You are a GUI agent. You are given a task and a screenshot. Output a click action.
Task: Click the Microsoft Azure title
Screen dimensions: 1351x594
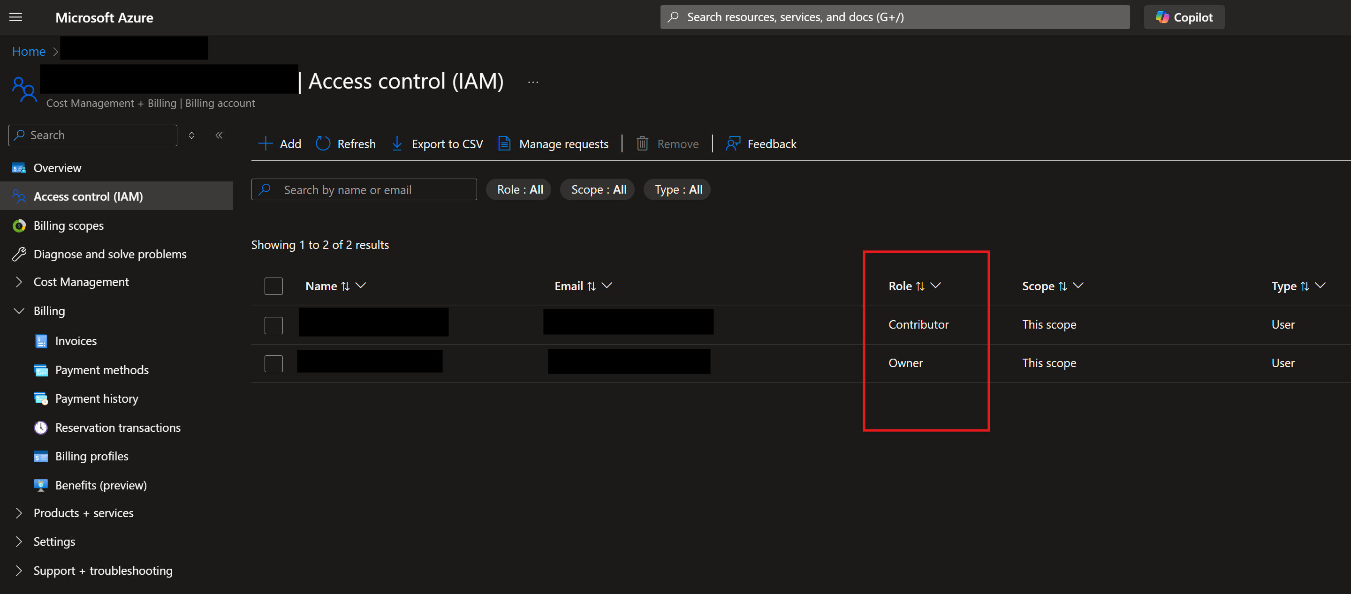point(104,18)
